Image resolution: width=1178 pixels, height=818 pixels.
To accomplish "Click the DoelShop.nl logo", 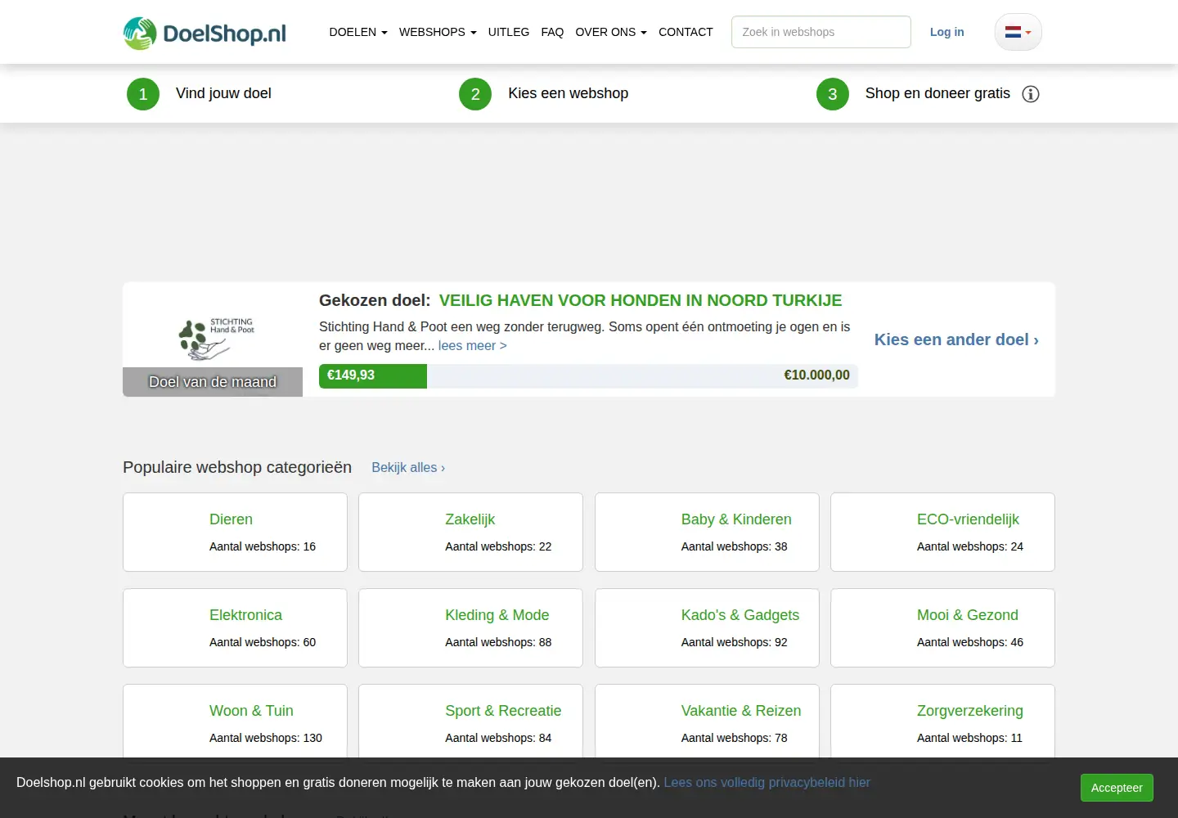I will [x=205, y=33].
